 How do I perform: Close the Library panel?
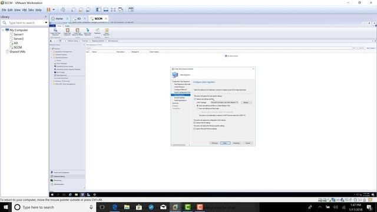tap(46, 17)
